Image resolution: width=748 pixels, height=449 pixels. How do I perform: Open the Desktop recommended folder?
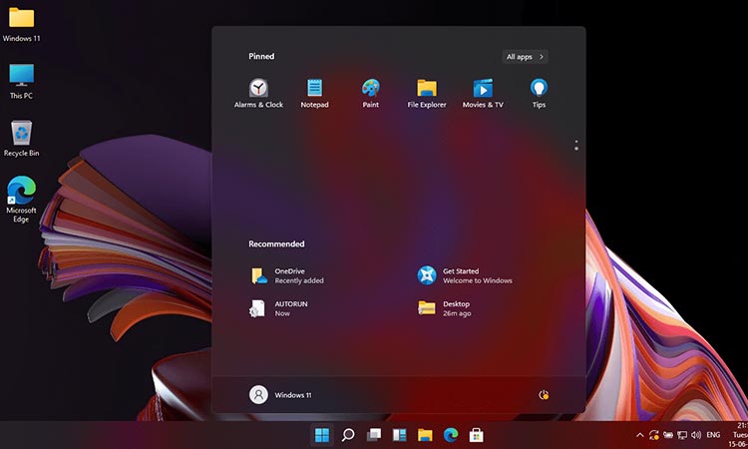pos(445,308)
